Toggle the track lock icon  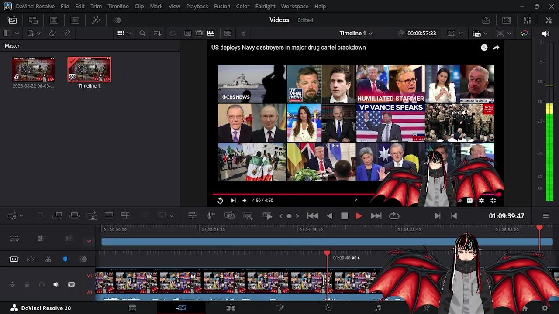tap(27, 284)
